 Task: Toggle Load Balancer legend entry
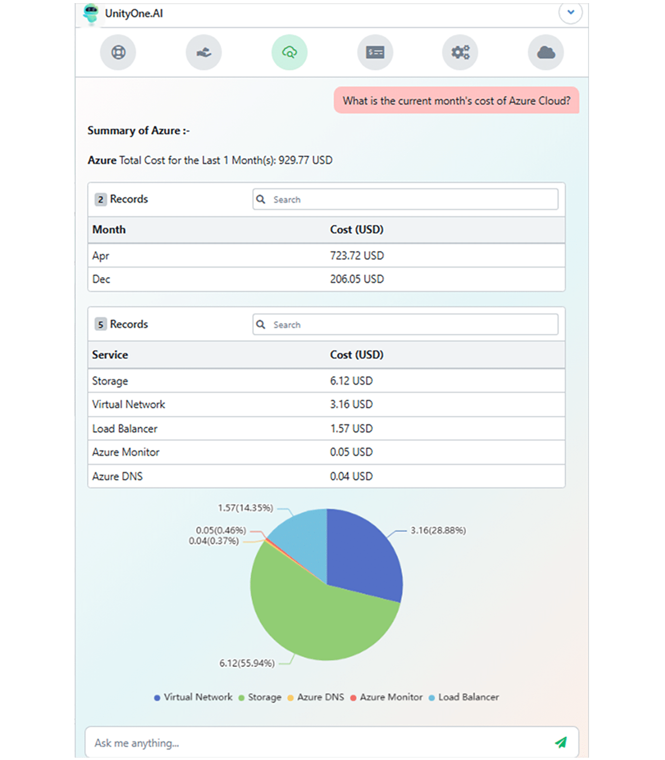464,697
